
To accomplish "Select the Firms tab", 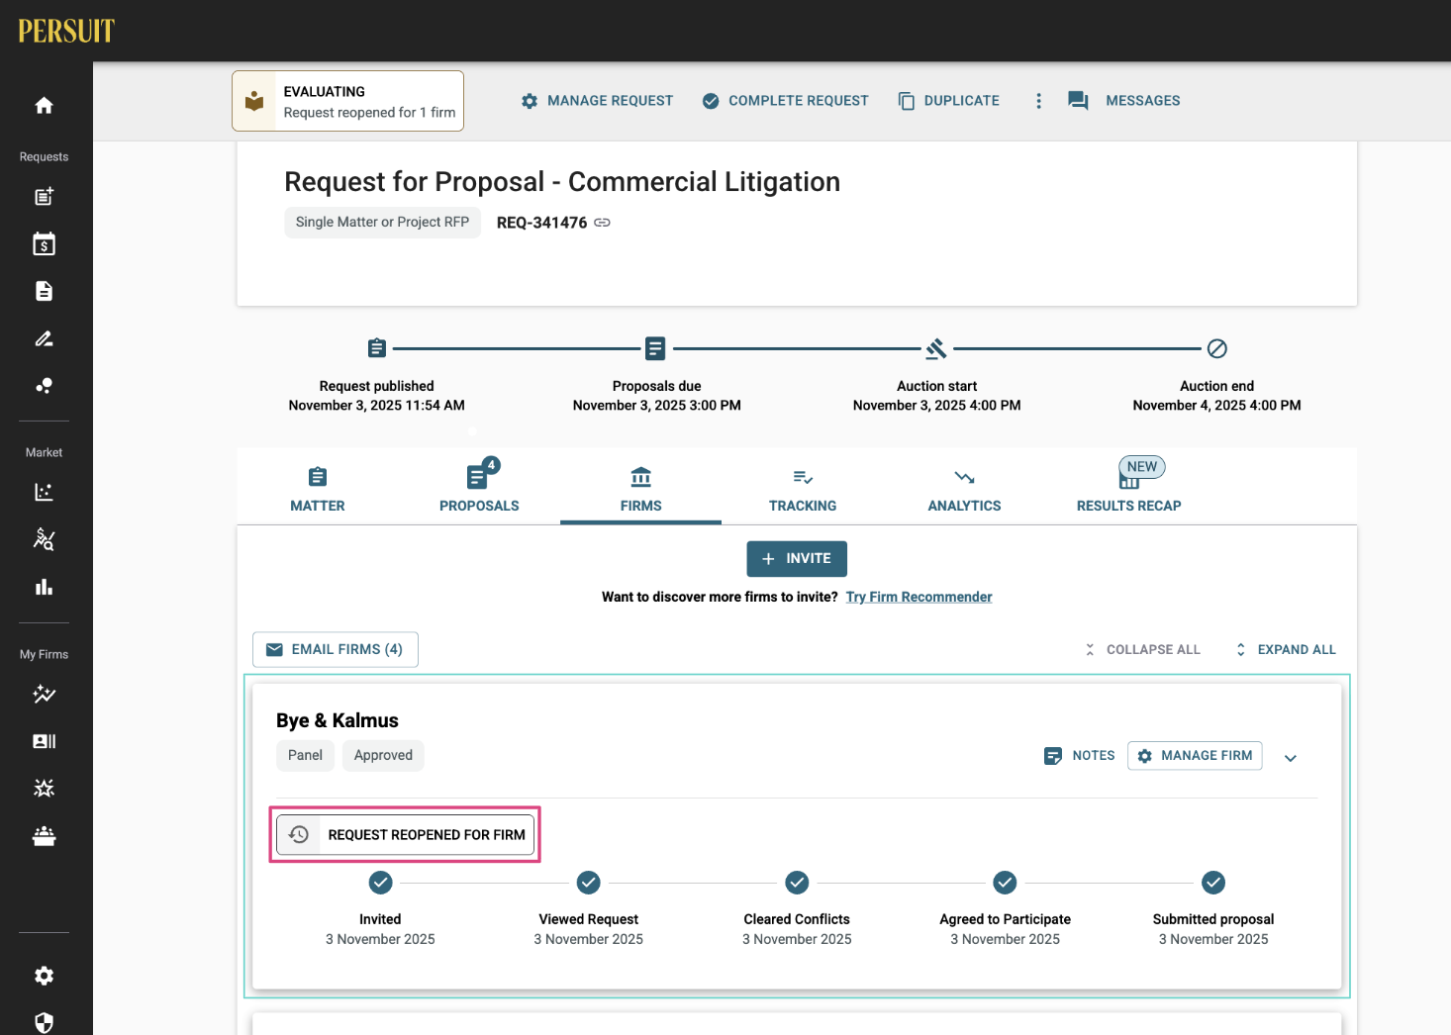I will pos(641,489).
